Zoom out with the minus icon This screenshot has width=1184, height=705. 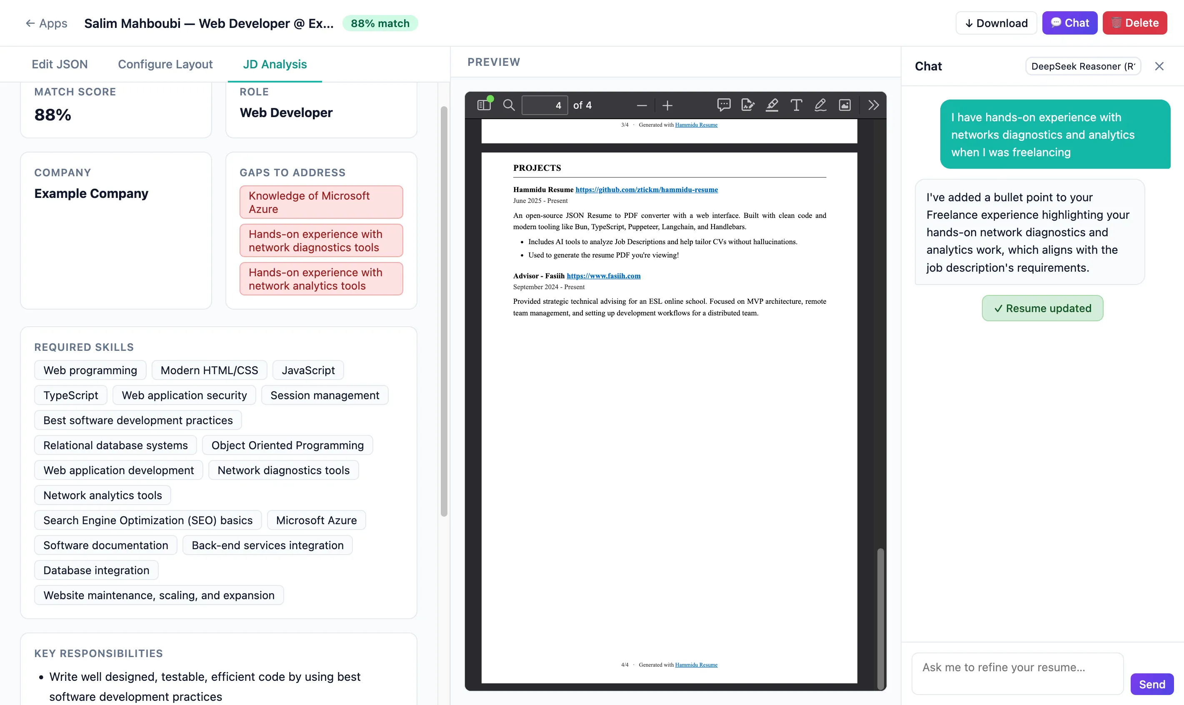coord(642,105)
